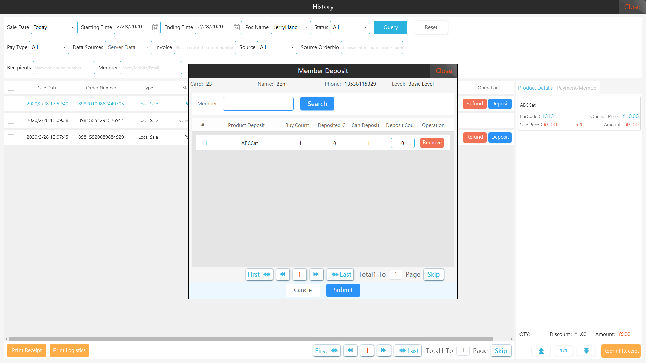
Task: Remove ABCCat from the deposit list
Action: point(432,143)
